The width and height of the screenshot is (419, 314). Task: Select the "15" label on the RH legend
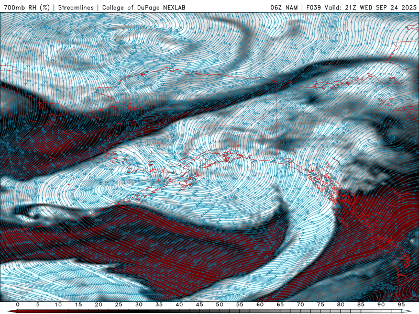pos(78,305)
